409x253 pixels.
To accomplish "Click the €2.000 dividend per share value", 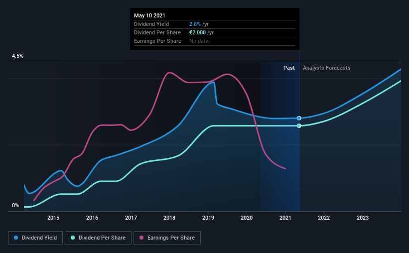I will (197, 32).
